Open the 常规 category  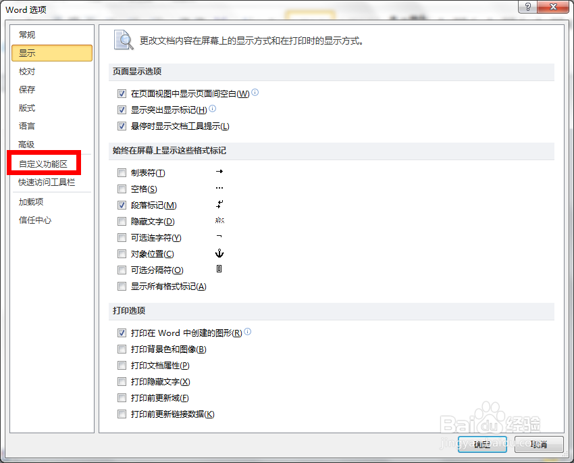click(x=27, y=34)
